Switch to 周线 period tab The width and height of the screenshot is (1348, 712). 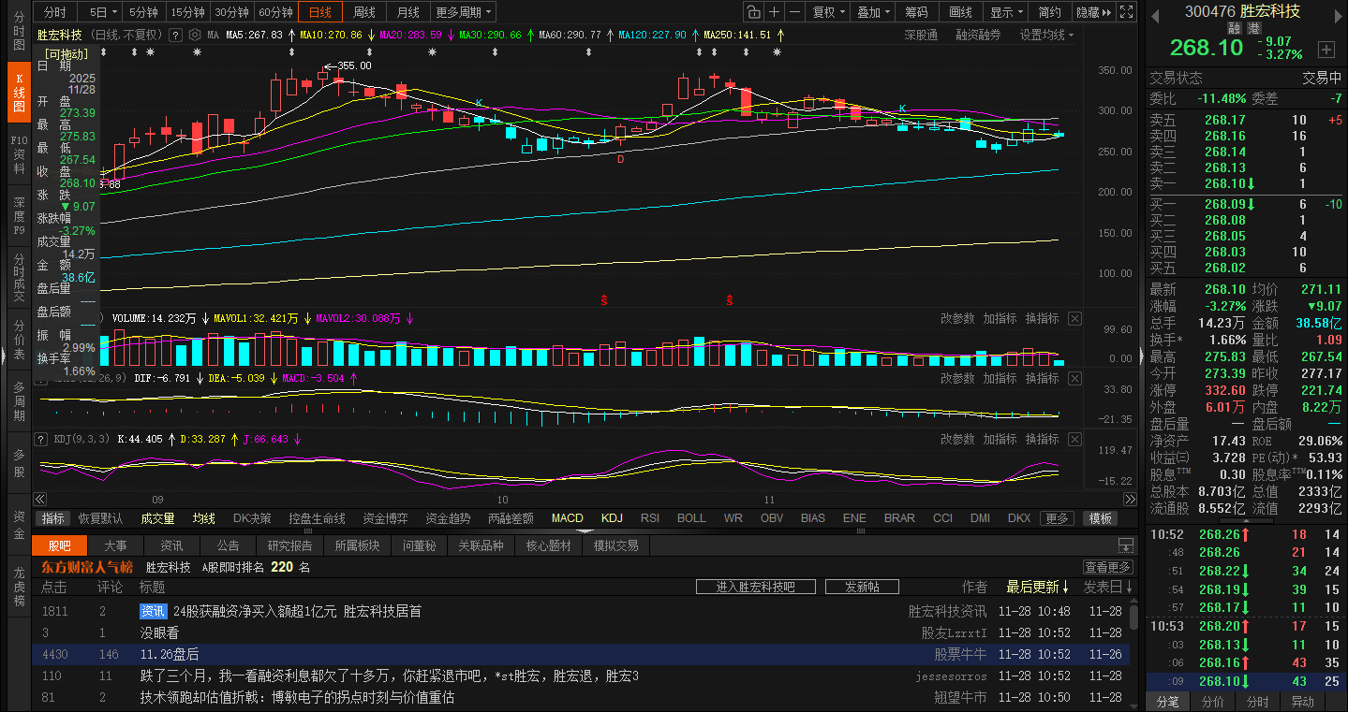click(x=363, y=12)
